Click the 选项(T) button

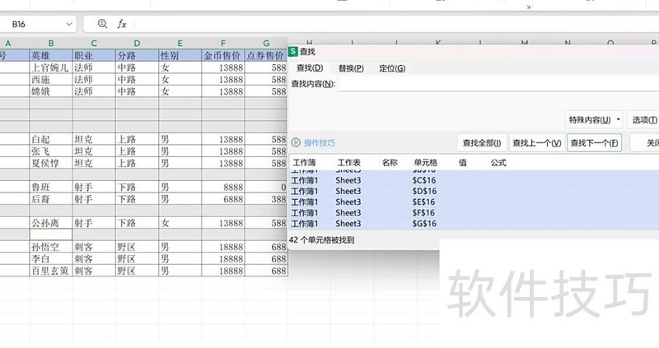pos(643,120)
